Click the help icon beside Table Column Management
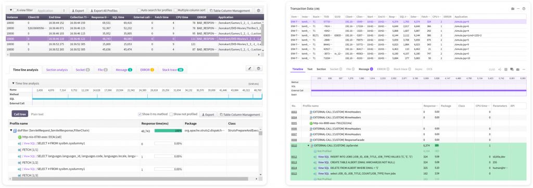The image size is (533, 188). click(259, 10)
